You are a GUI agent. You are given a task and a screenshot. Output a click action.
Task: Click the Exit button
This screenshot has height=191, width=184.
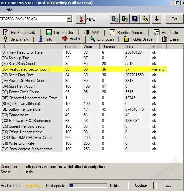(x=174, y=19)
